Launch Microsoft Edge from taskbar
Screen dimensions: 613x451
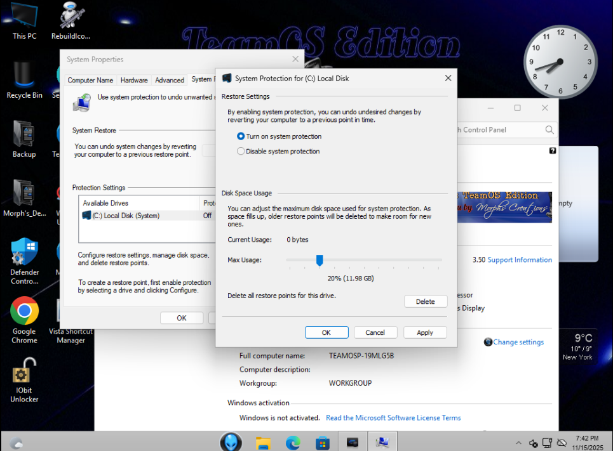coord(293,443)
